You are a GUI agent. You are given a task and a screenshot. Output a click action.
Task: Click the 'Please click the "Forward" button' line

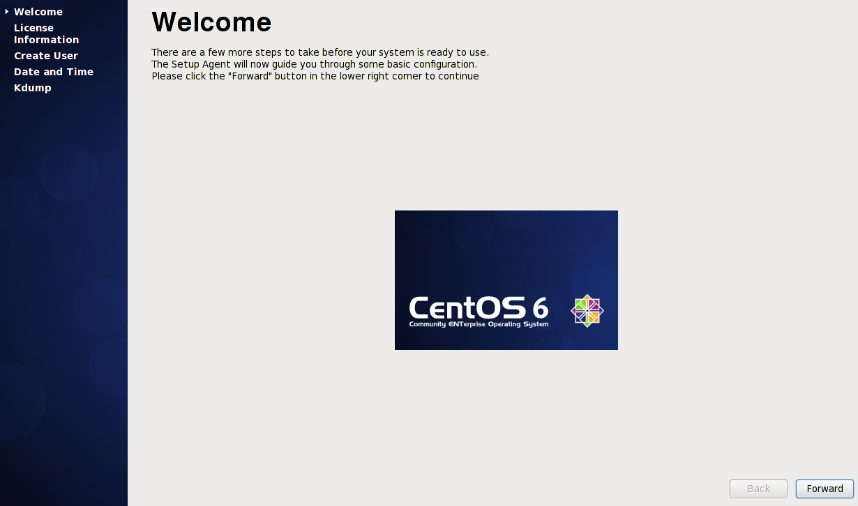315,76
